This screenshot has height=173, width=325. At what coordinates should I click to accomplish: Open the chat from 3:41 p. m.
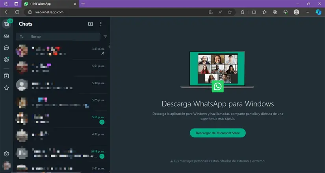(x=61, y=167)
